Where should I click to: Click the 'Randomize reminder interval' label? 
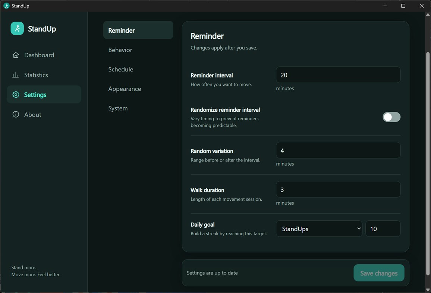(225, 110)
